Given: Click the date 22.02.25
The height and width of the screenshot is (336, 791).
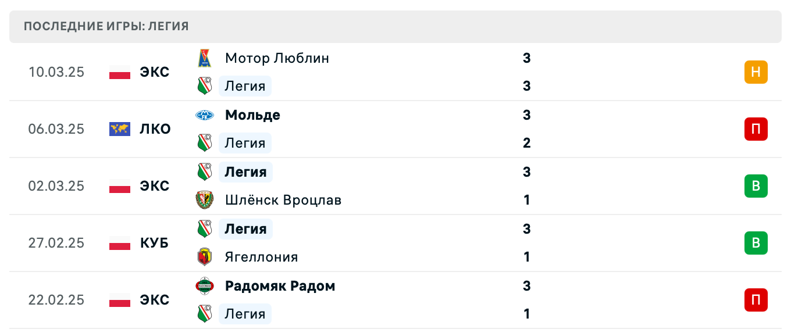Looking at the screenshot, I should (56, 300).
